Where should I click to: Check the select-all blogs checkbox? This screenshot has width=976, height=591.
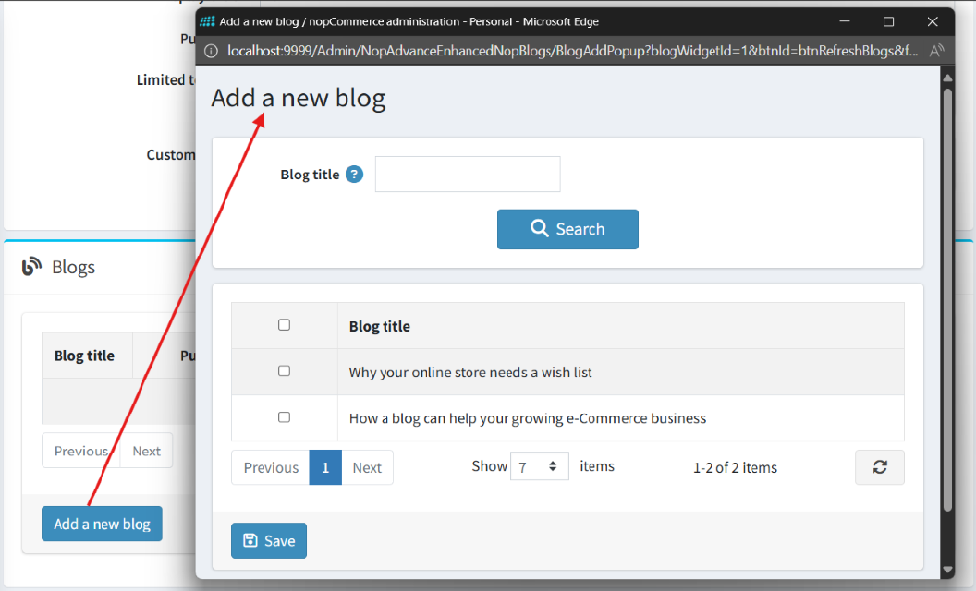[283, 325]
